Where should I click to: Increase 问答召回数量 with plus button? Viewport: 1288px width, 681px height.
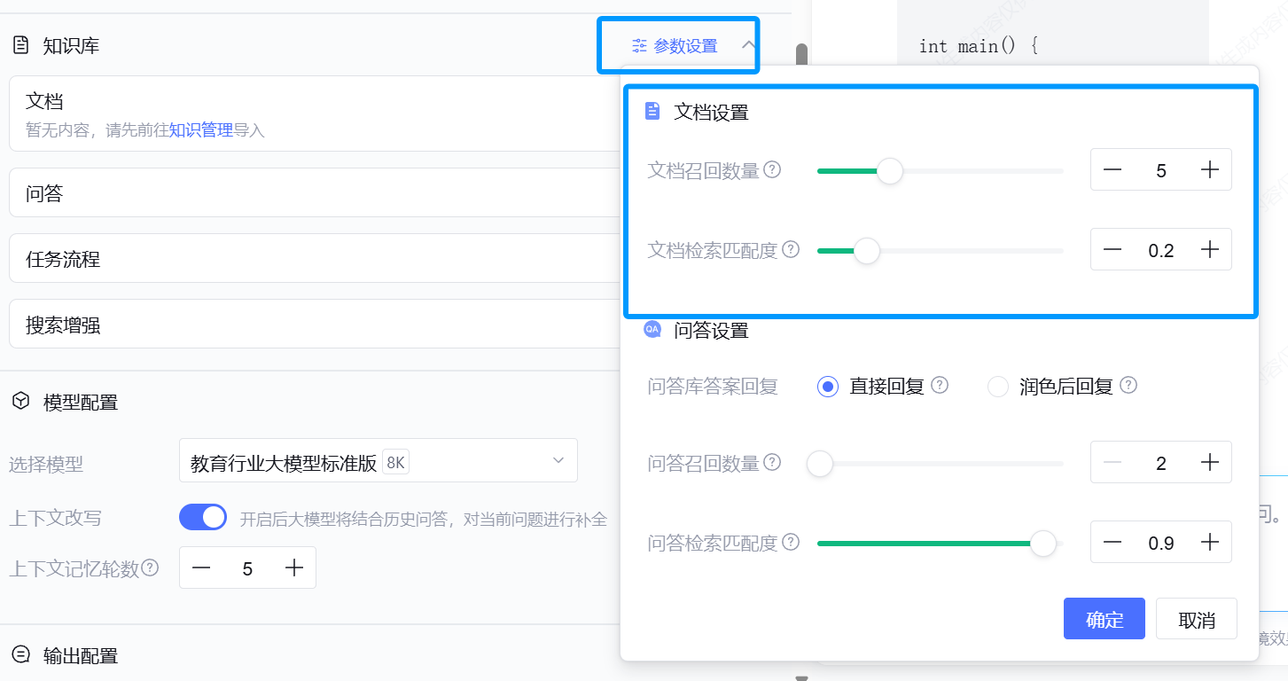1210,462
